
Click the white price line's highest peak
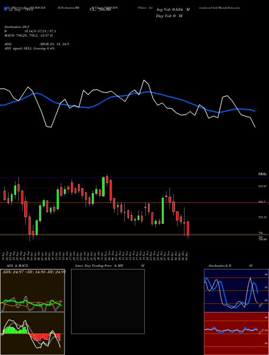[144, 80]
